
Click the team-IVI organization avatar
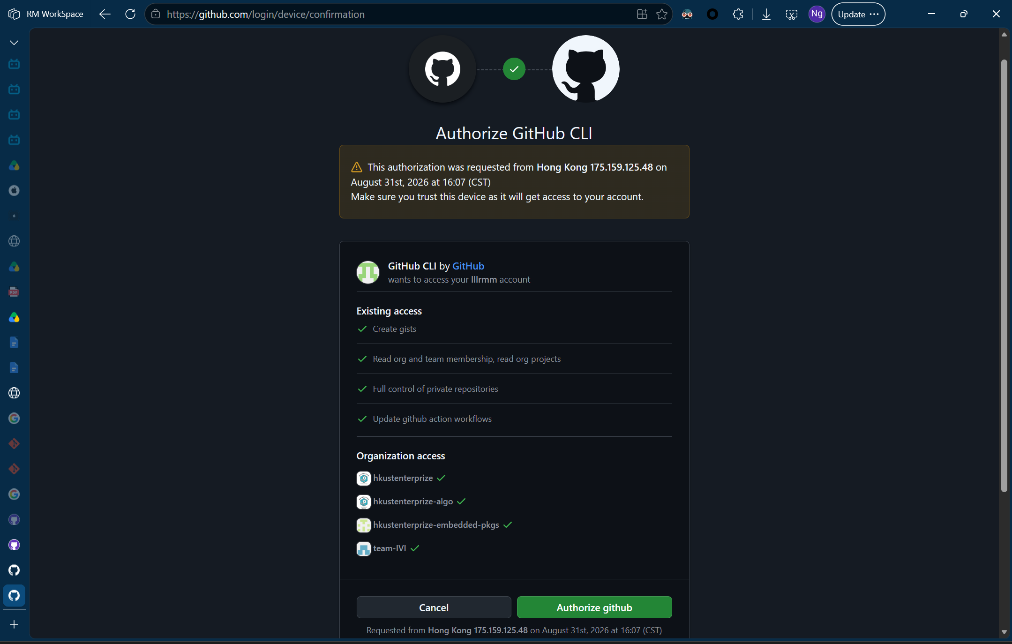coord(364,548)
